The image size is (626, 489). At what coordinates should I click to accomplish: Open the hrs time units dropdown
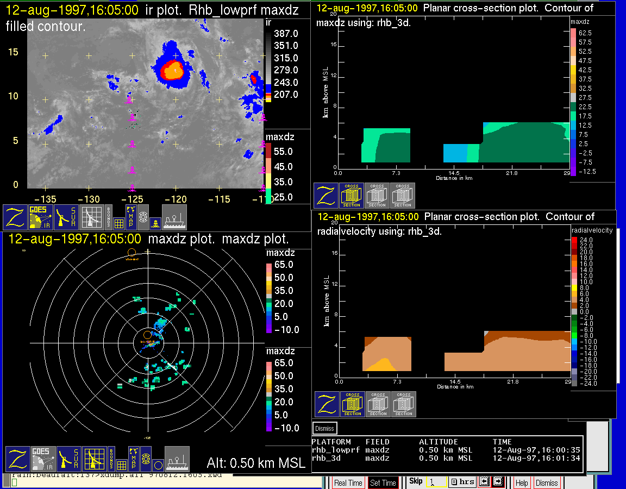(462, 482)
